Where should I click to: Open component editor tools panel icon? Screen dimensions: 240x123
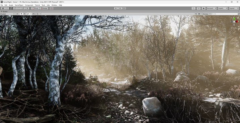(196, 14)
